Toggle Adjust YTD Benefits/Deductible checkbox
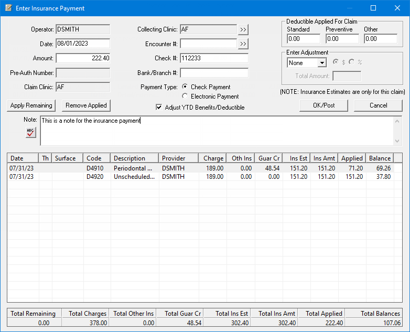 point(159,108)
